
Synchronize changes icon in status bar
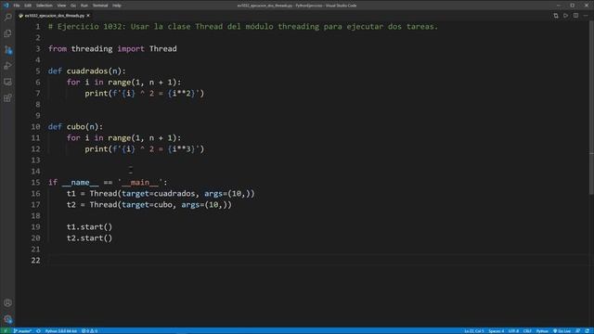[38, 331]
